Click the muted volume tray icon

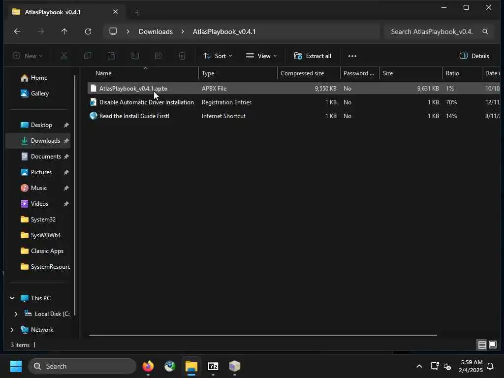(447, 366)
